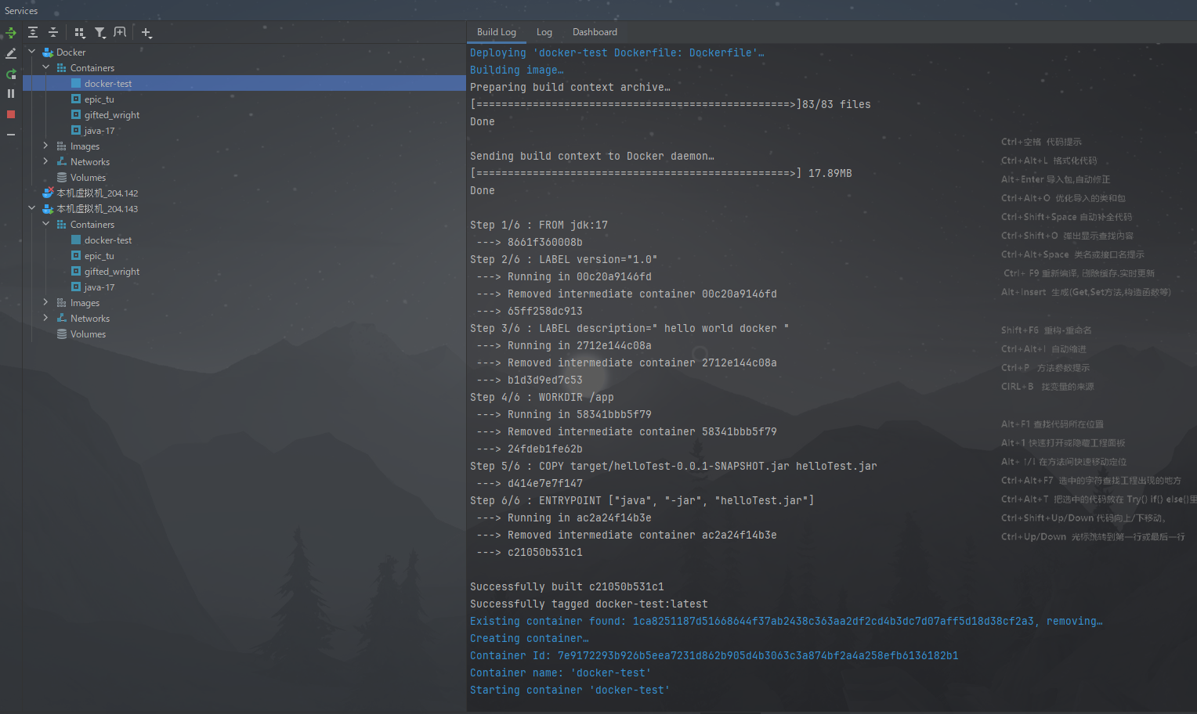1197x714 pixels.
Task: Select the highlighted docker-test container under Docker
Action: [108, 84]
